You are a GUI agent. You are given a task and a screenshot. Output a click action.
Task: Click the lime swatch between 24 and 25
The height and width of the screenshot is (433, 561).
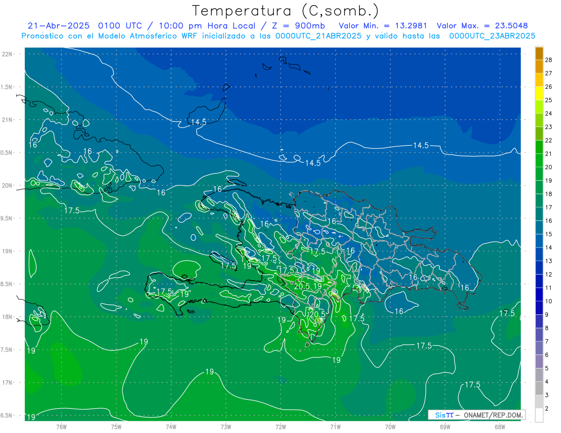pos(539,106)
